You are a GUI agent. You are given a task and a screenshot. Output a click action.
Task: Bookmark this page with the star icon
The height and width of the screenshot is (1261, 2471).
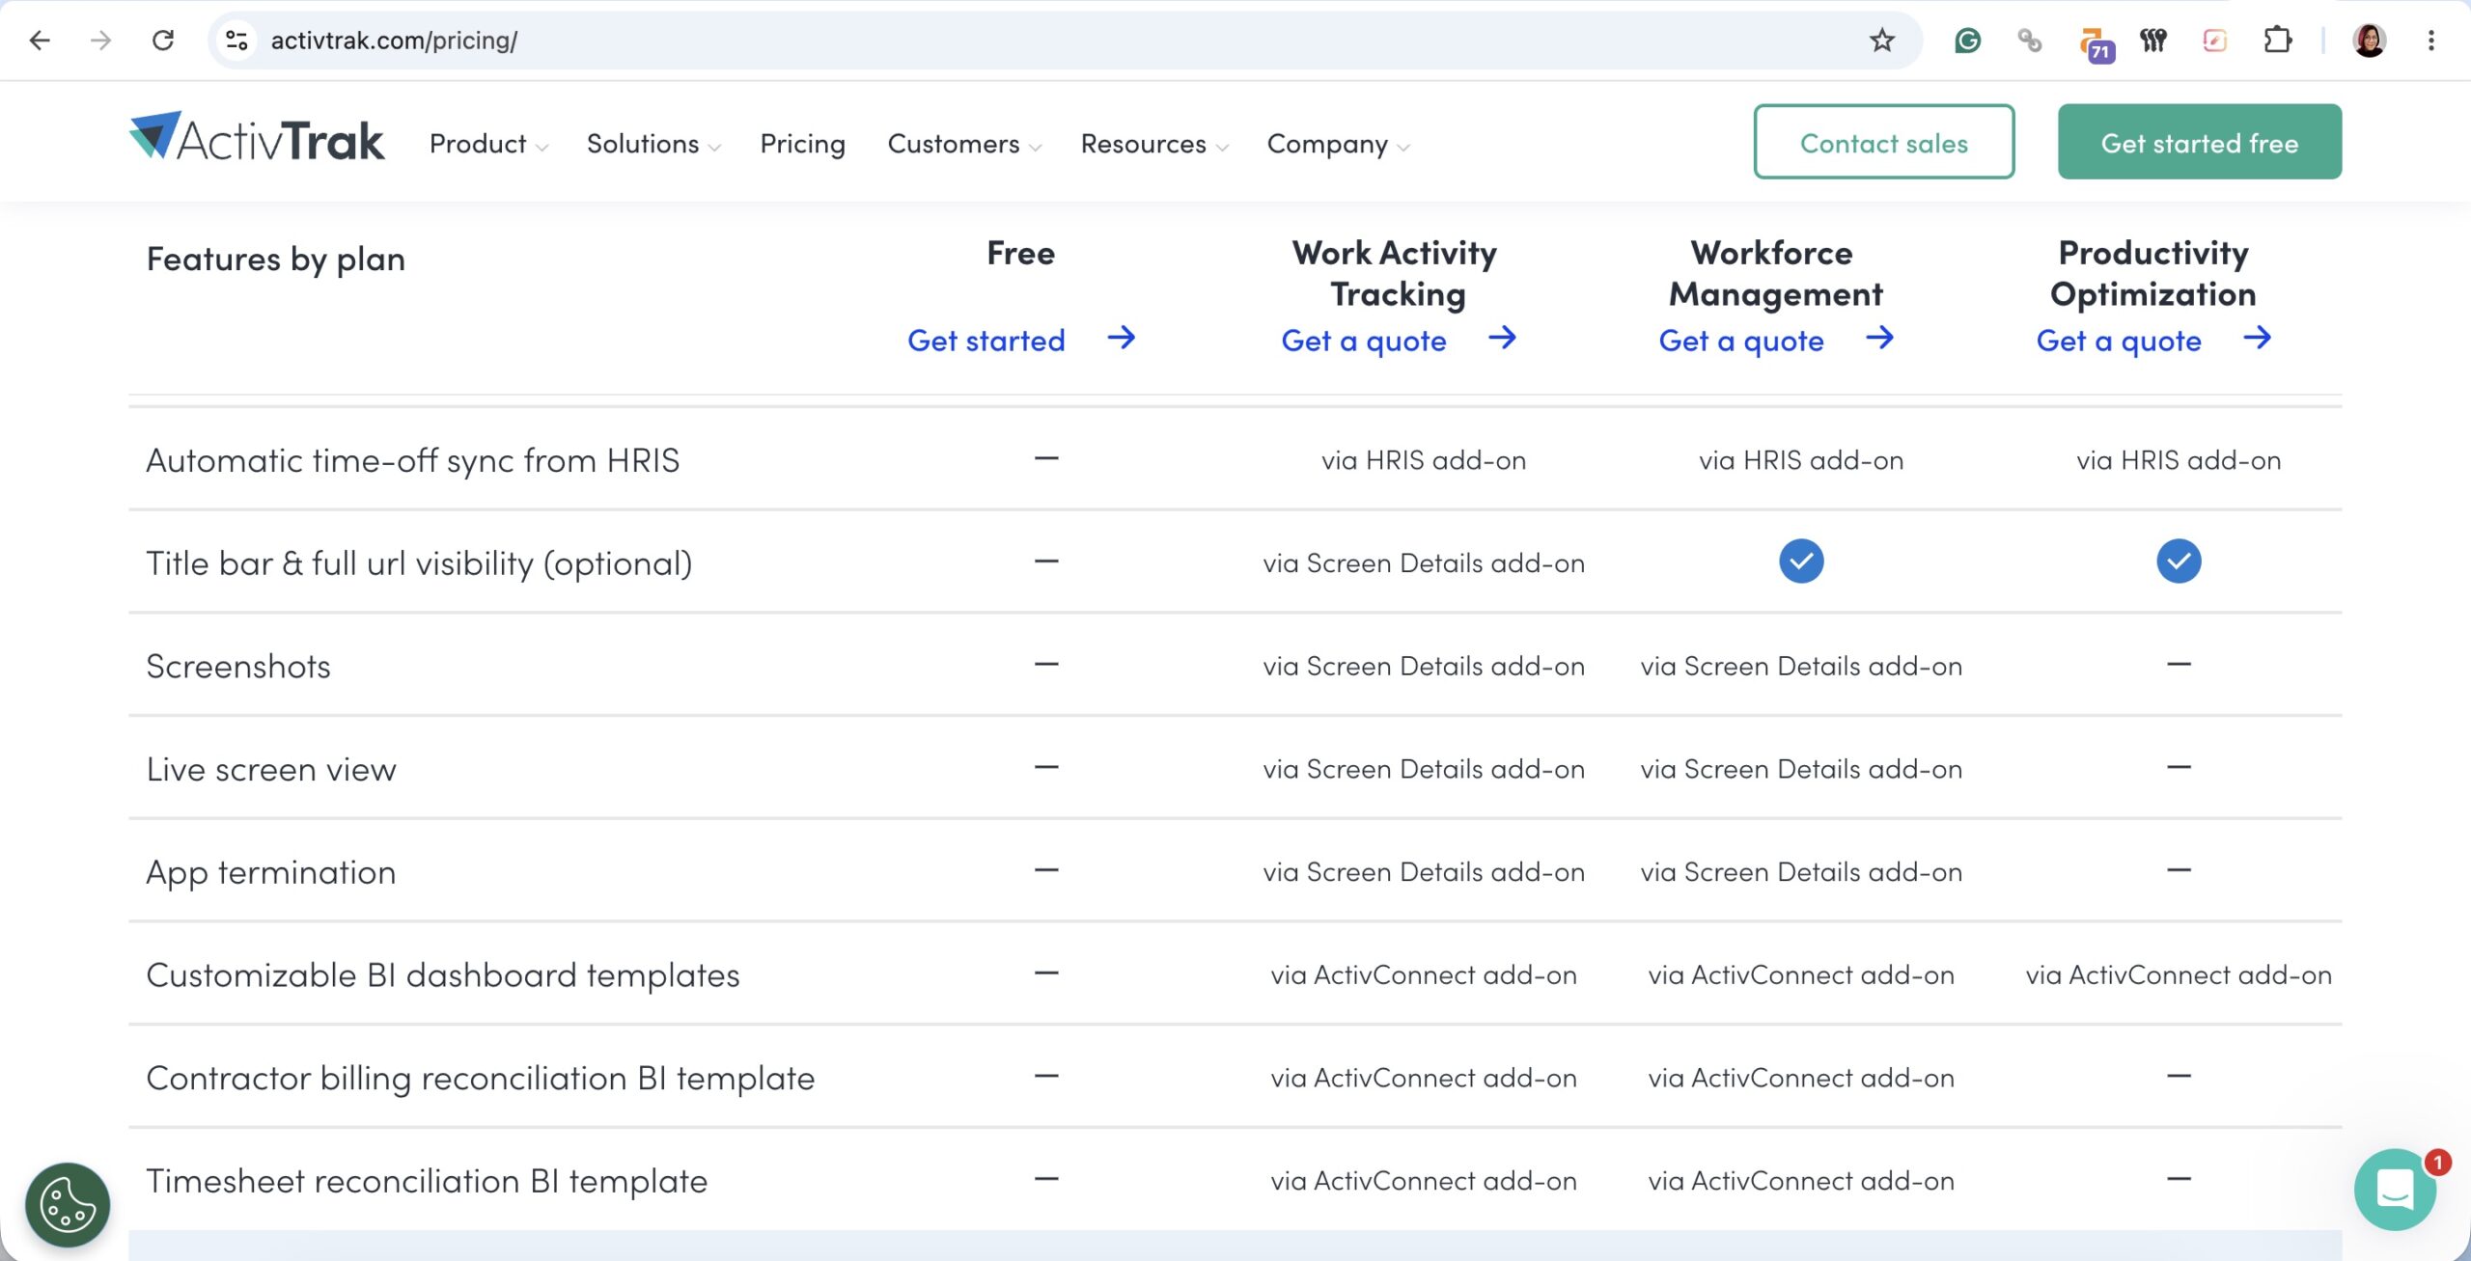tap(1881, 41)
